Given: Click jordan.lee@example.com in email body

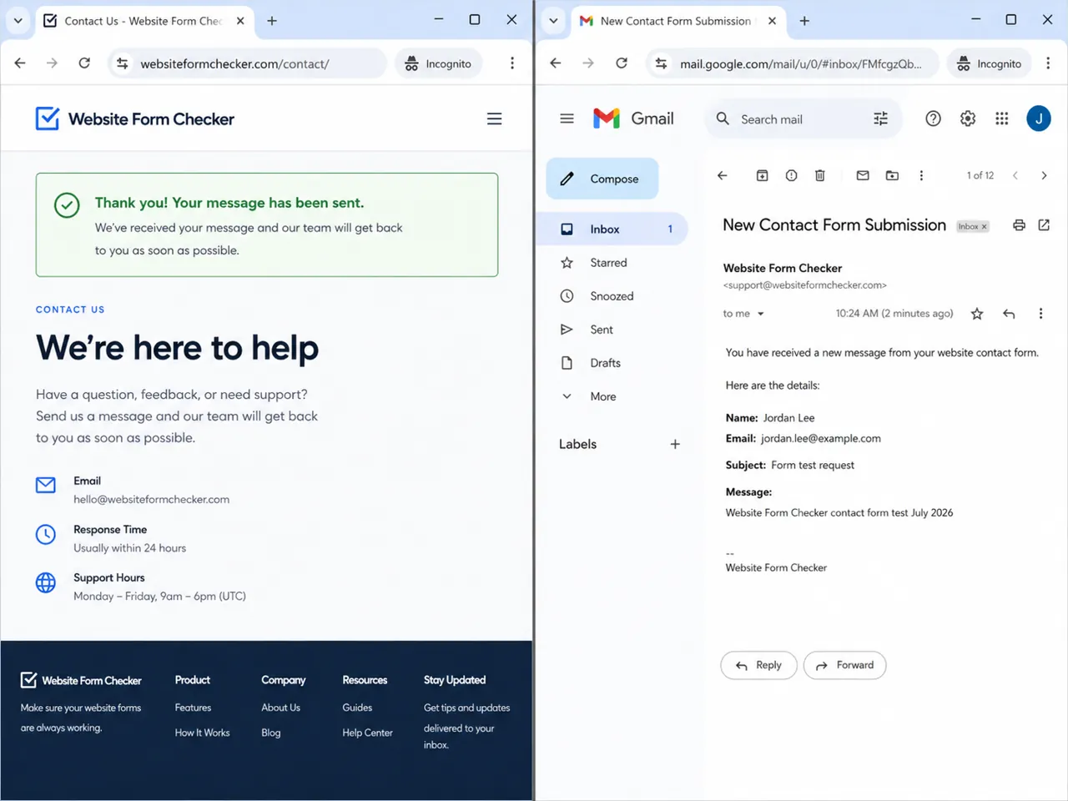Looking at the screenshot, I should coord(821,438).
